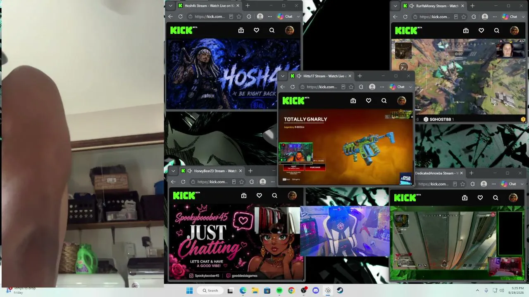Open Spotify from the taskbar
529x297 pixels.
[x=279, y=290]
